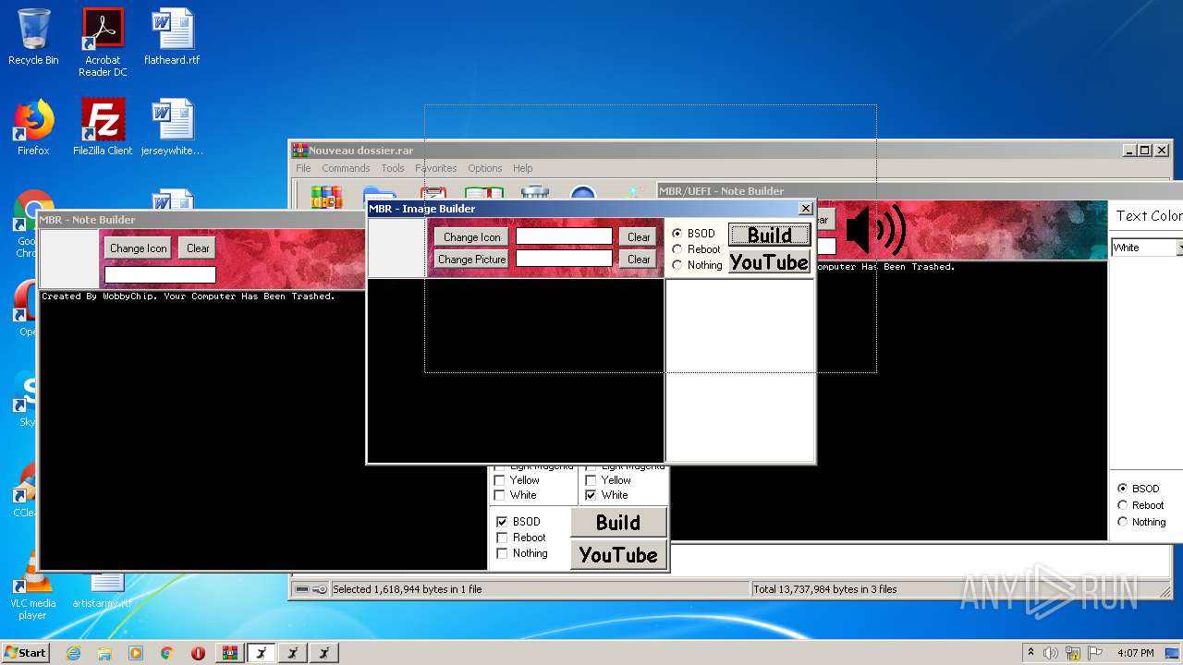Check the left-column White checkbox
1183x665 pixels.
click(500, 495)
